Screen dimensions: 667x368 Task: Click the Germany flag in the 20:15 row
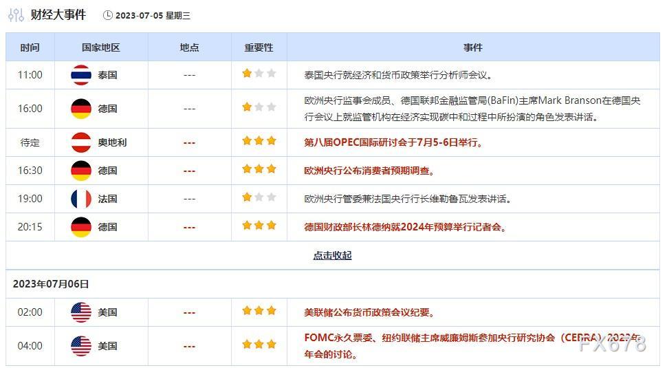tap(81, 227)
